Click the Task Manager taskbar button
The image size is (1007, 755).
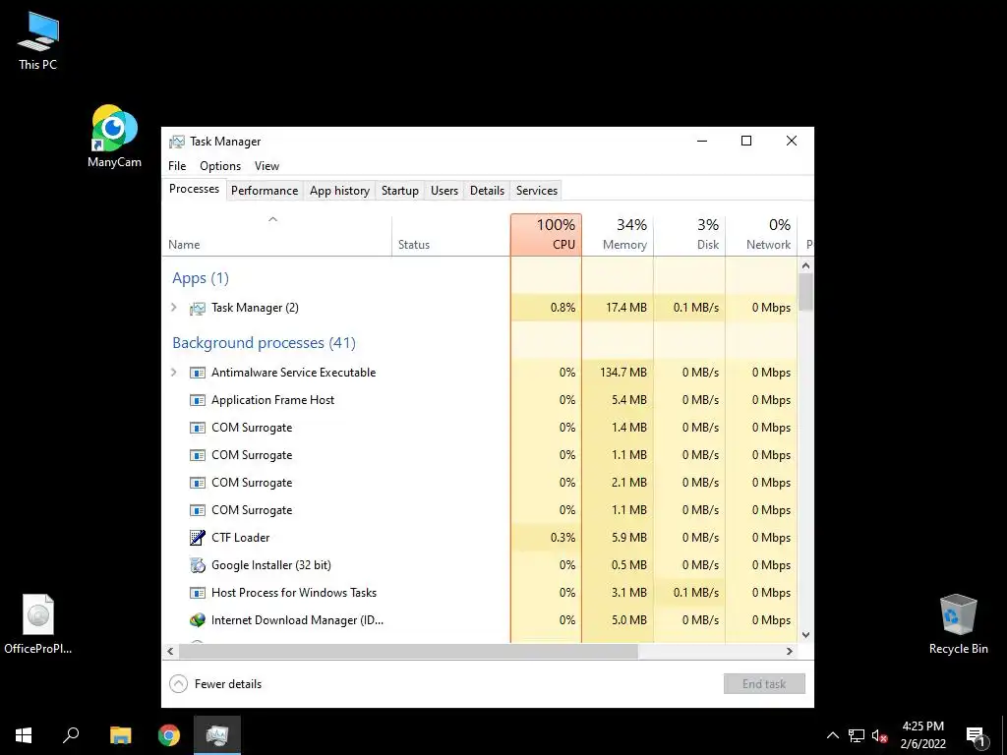coord(217,735)
